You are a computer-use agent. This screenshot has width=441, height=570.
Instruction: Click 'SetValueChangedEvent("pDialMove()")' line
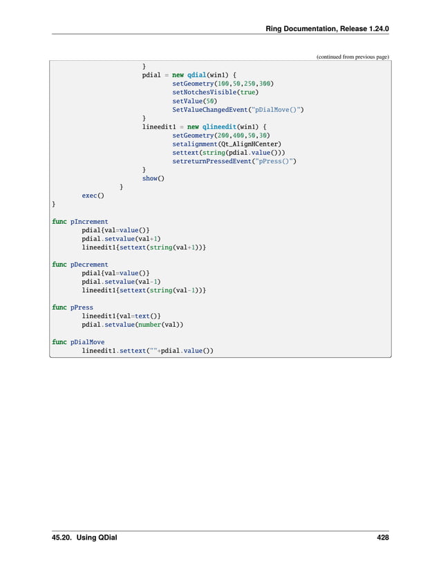pyautogui.click(x=238, y=109)
